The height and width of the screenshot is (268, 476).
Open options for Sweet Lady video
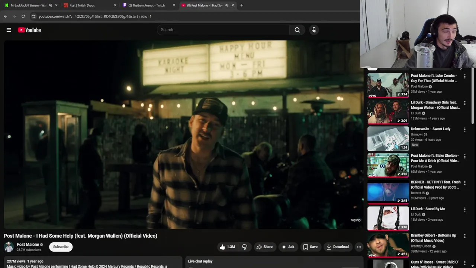464,130
